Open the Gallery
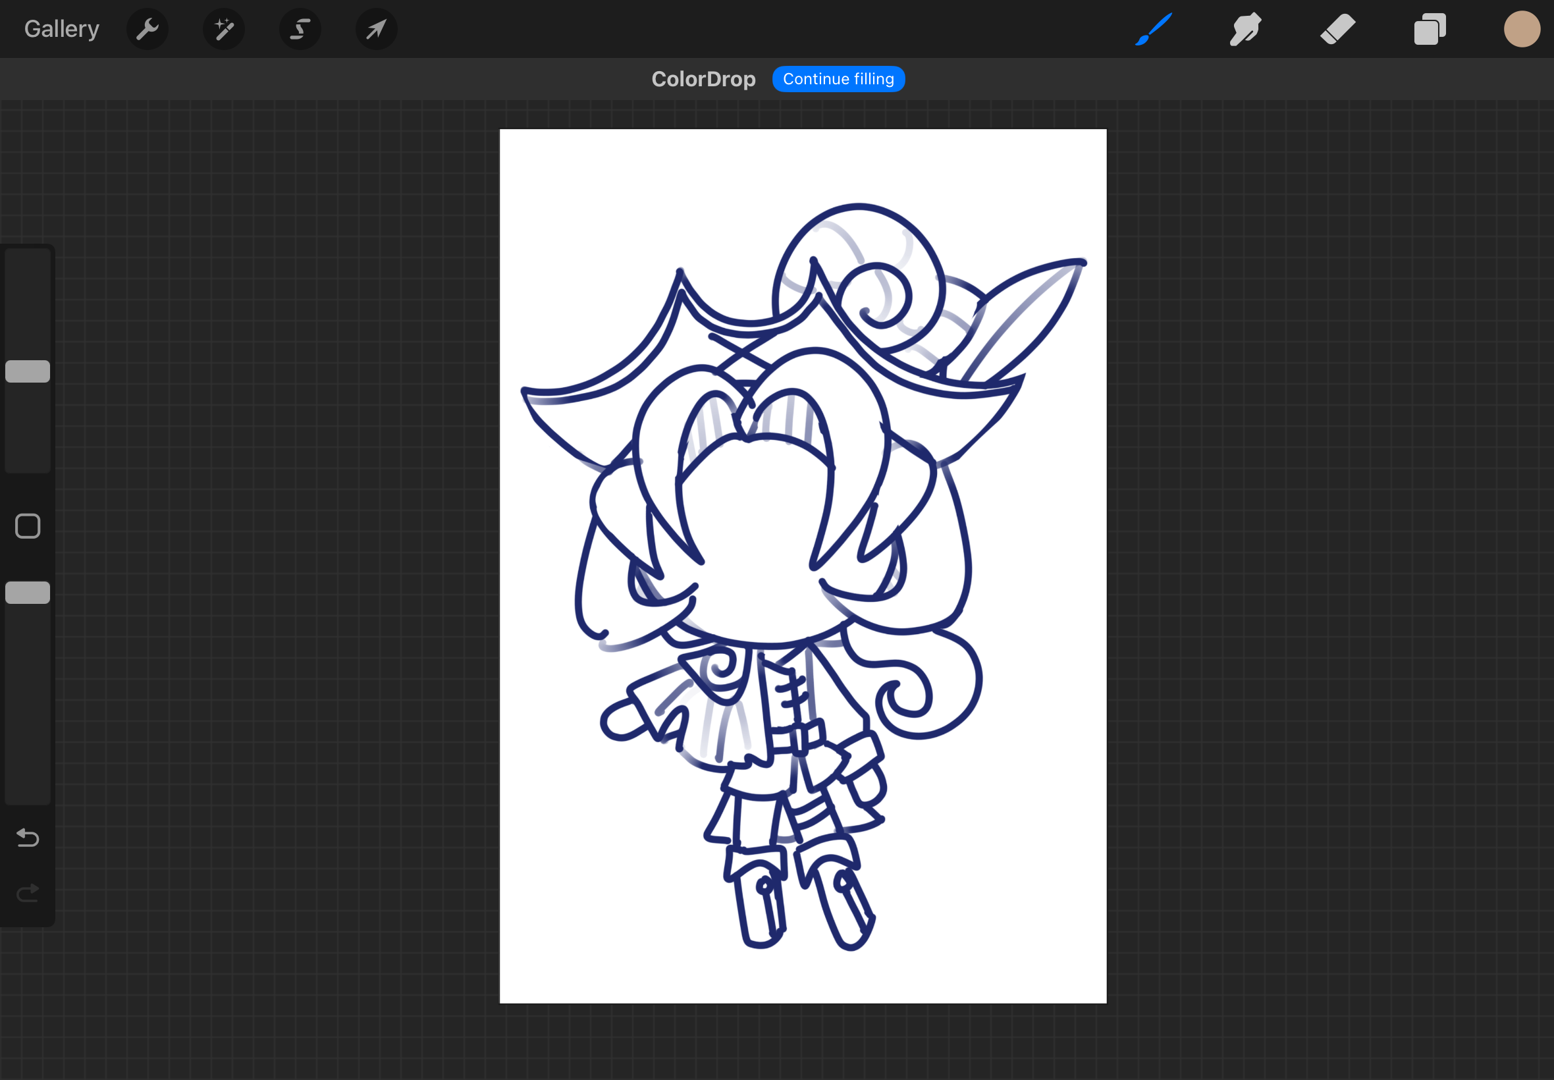1554x1080 pixels. pos(61,29)
